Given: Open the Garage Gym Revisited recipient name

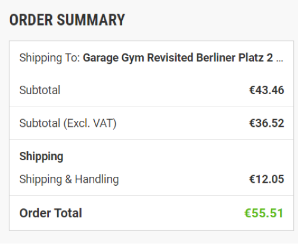Looking at the screenshot, I should [138, 58].
